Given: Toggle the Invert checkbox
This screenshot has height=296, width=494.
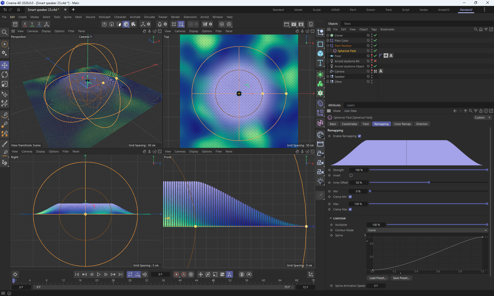Looking at the screenshot, I should (351, 175).
